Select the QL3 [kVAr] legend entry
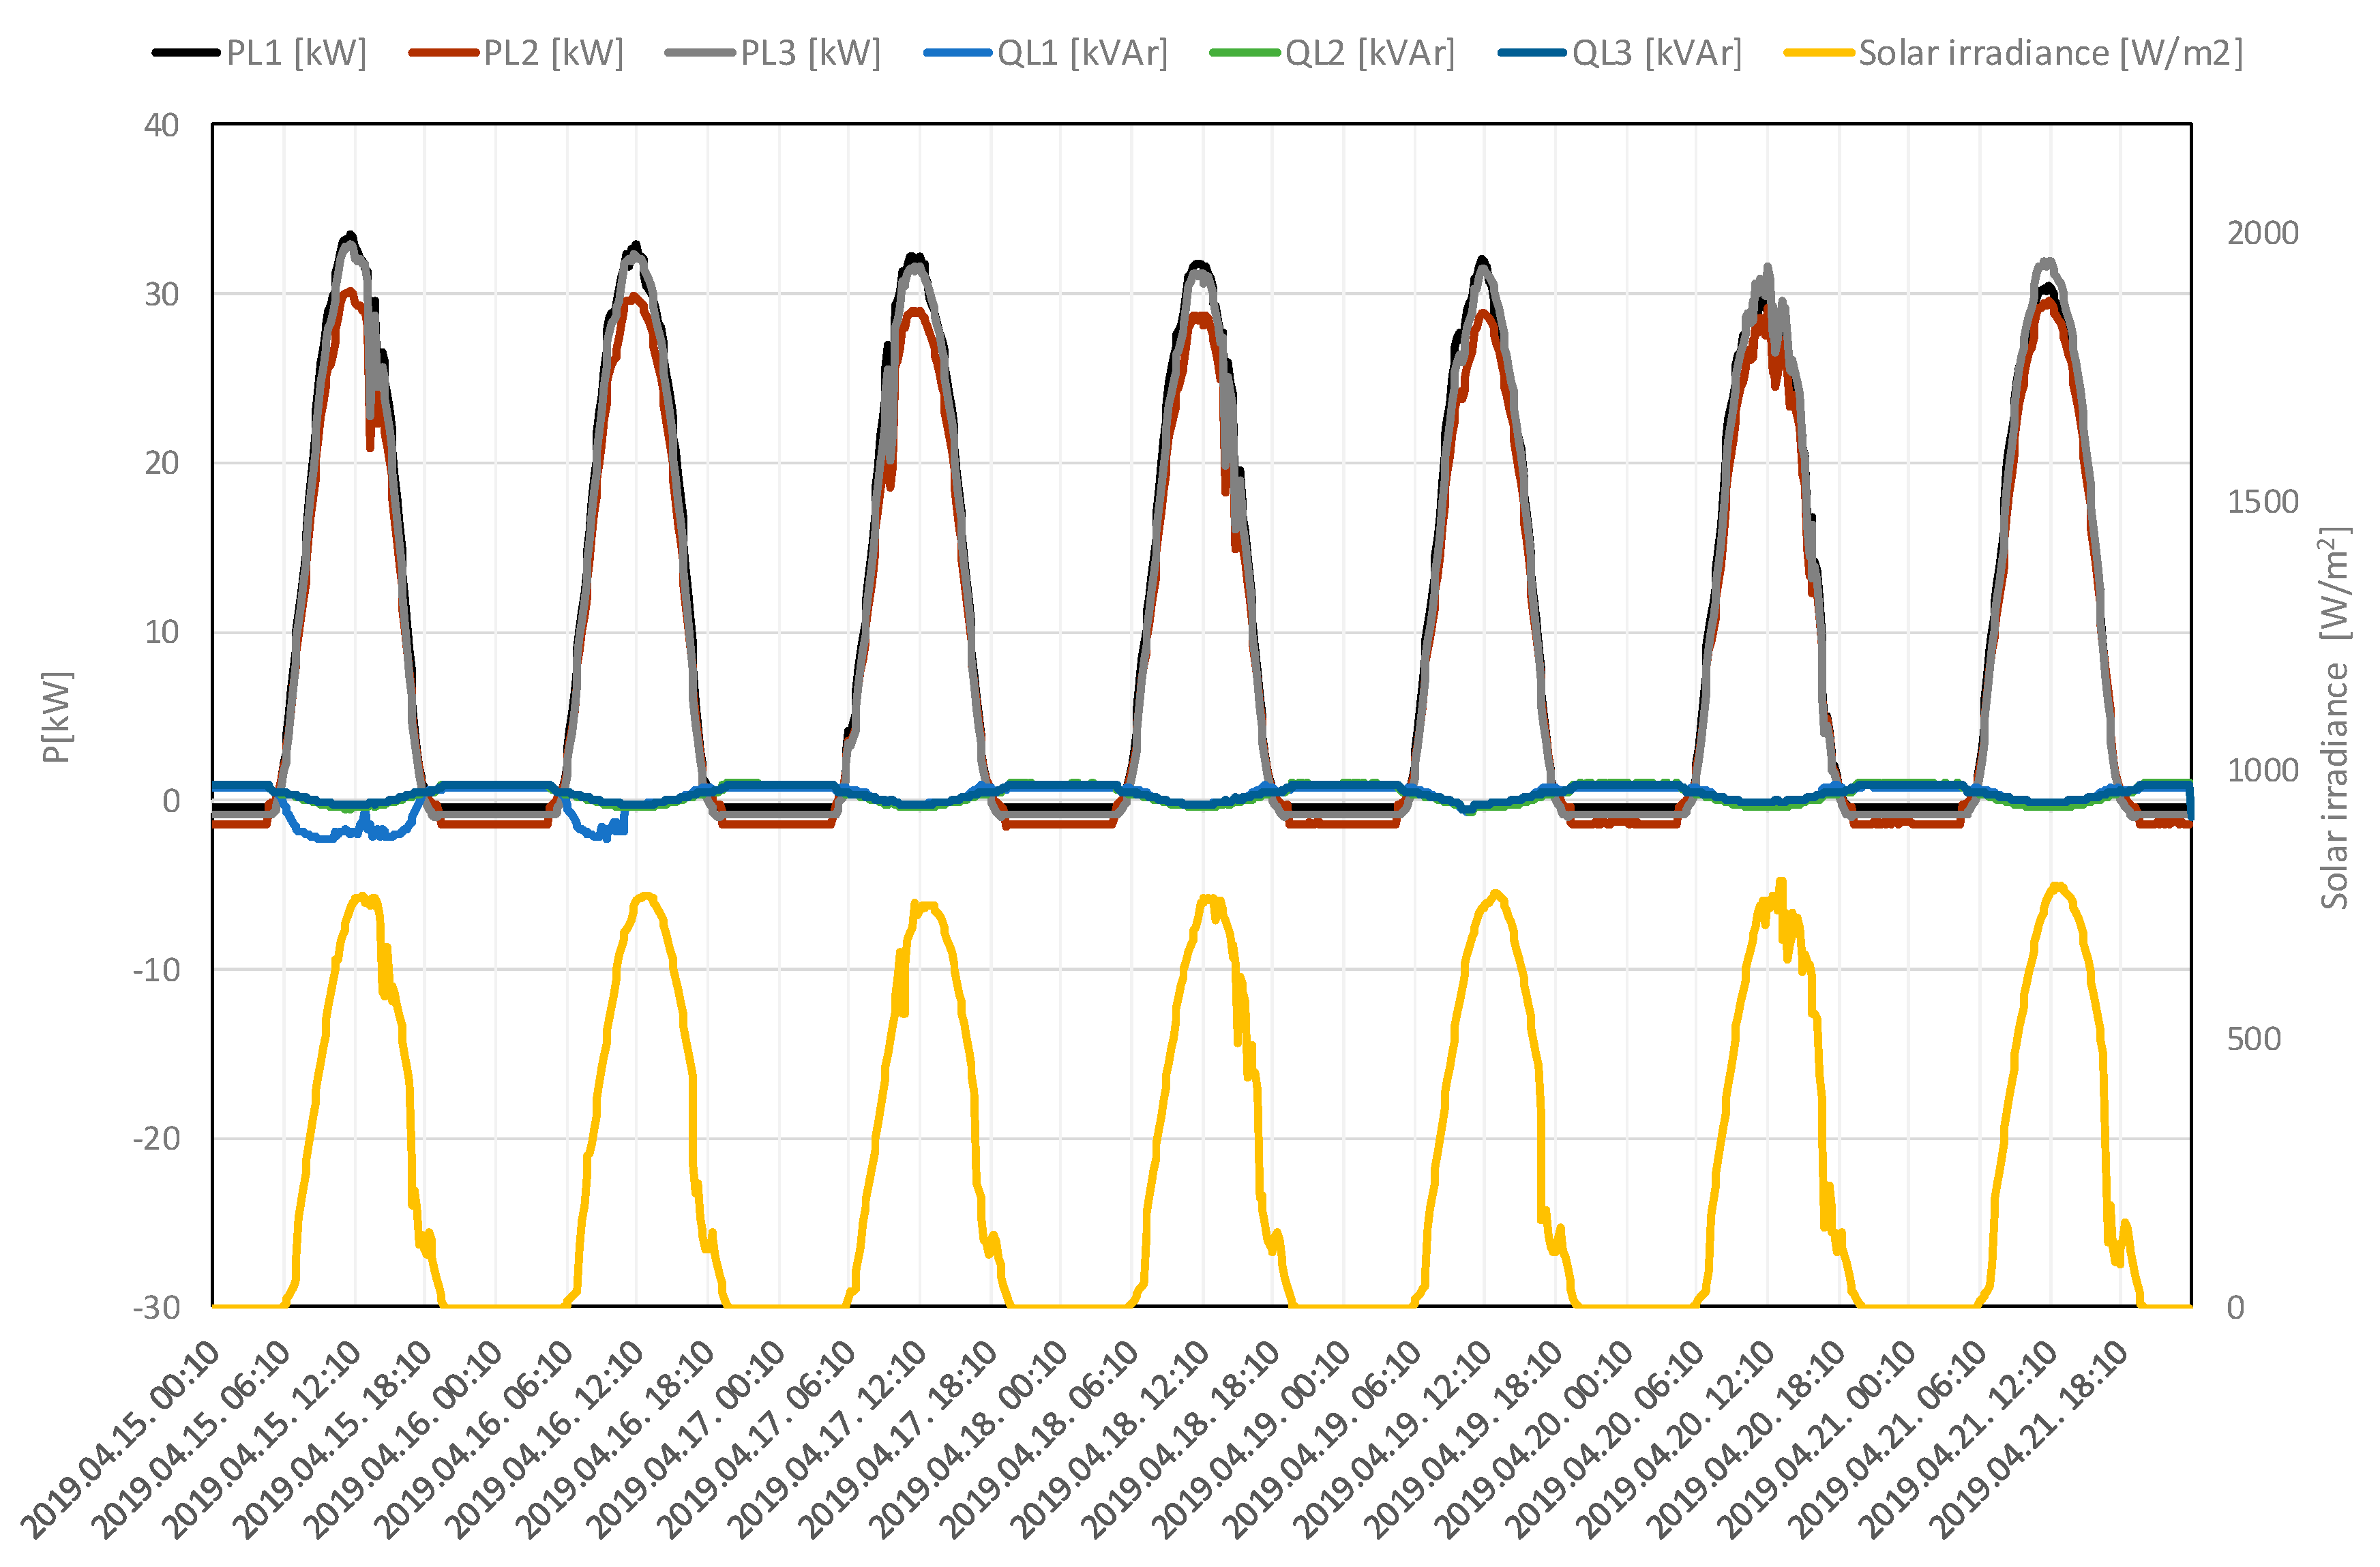The height and width of the screenshot is (1567, 2380). (1656, 53)
